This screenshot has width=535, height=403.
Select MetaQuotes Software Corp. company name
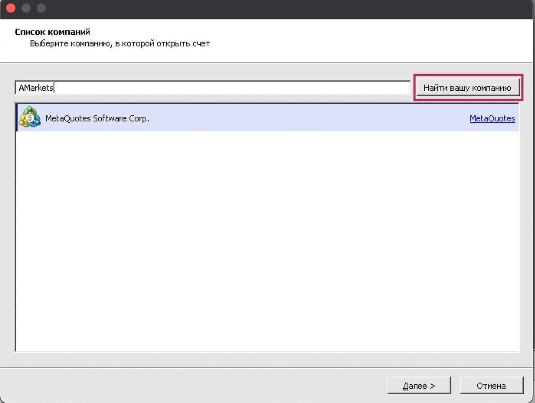(x=97, y=118)
